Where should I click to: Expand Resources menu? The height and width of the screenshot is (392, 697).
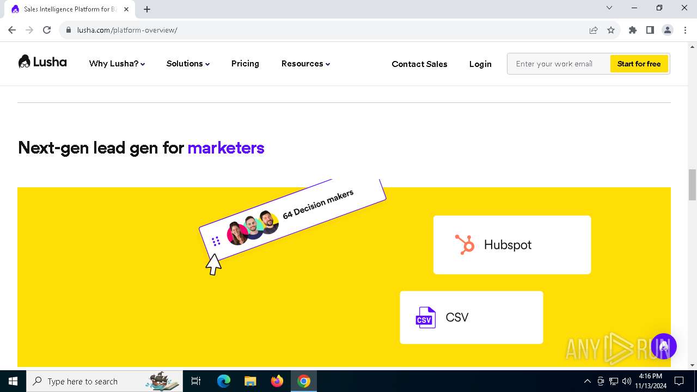click(x=305, y=64)
